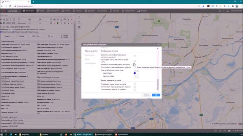This screenshot has height=136, width=243.
Task: Open Task View on taskbar
Action: point(6,134)
